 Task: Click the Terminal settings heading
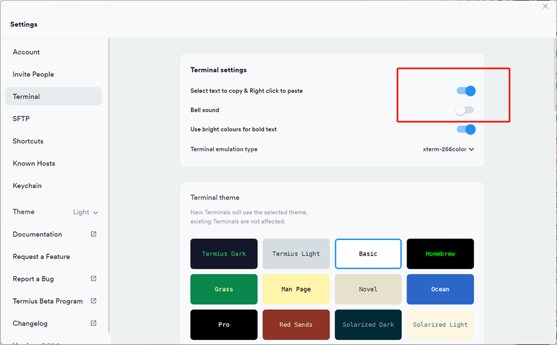click(219, 70)
